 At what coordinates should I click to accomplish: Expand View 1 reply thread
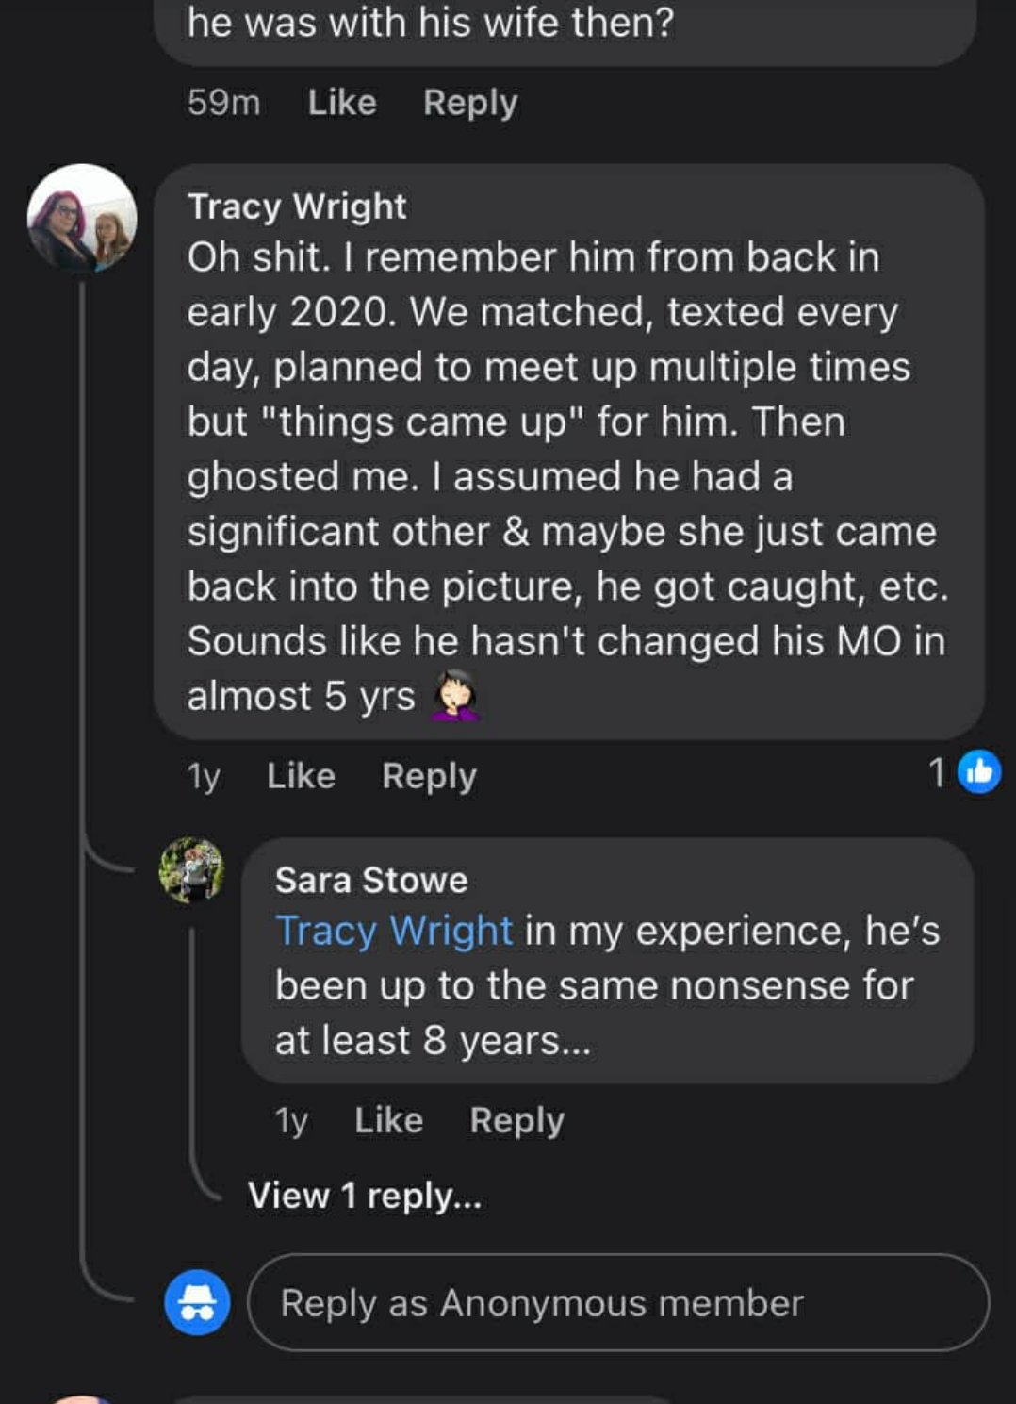pyautogui.click(x=365, y=1196)
